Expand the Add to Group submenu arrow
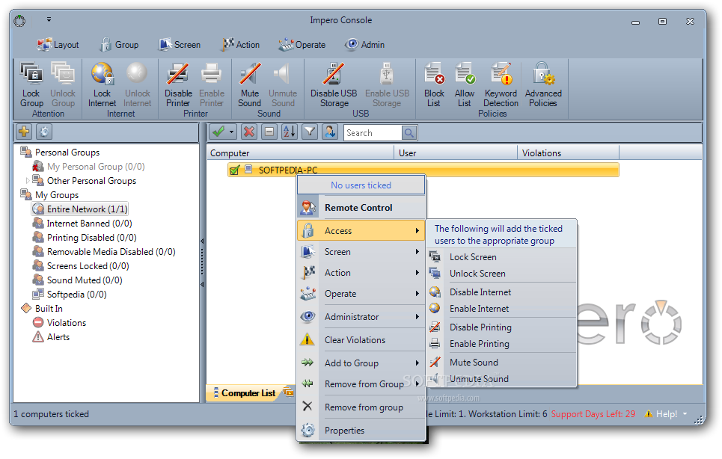722x459 pixels. pos(417,363)
